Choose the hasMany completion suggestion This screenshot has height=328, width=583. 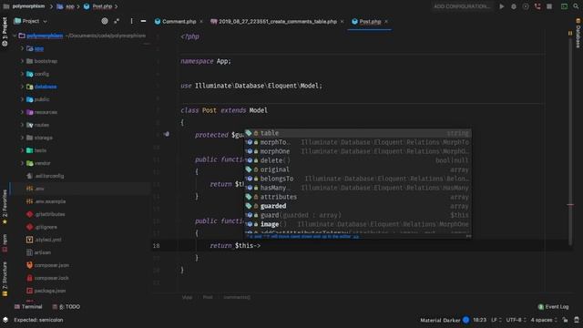pos(358,188)
